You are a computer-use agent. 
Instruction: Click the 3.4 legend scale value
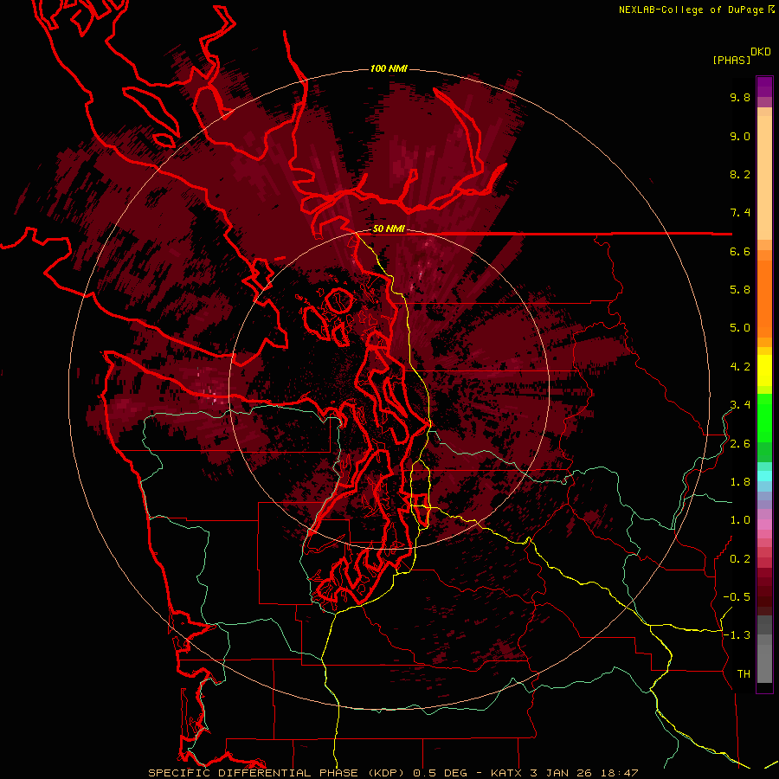[x=740, y=405]
